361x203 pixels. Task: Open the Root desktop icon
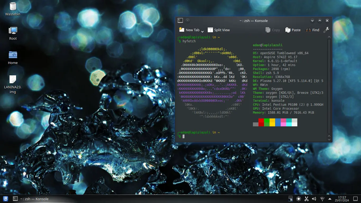tap(13, 33)
